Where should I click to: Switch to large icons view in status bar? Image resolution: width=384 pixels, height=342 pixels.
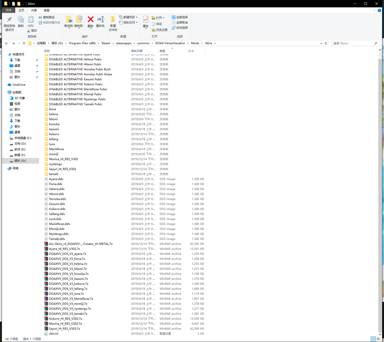379,339
